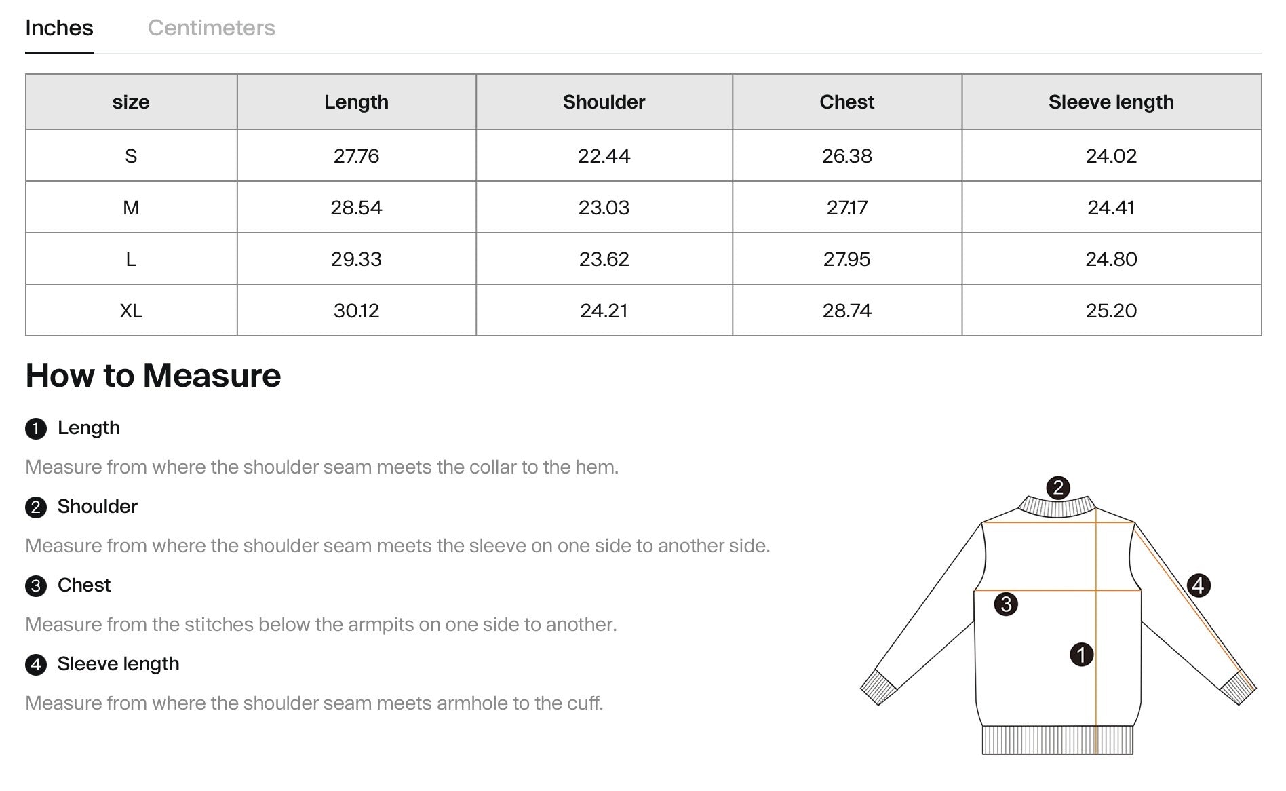Click the number 2 Shoulder bullet icon

click(x=36, y=507)
